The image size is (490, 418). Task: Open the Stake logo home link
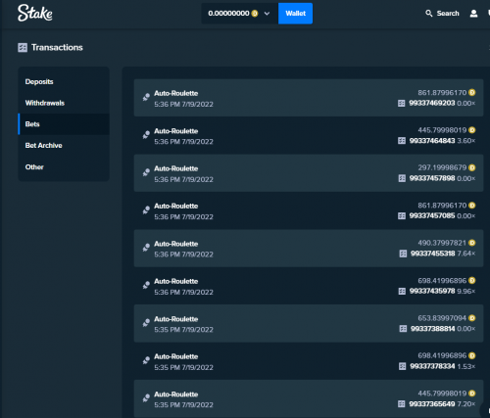(x=34, y=13)
